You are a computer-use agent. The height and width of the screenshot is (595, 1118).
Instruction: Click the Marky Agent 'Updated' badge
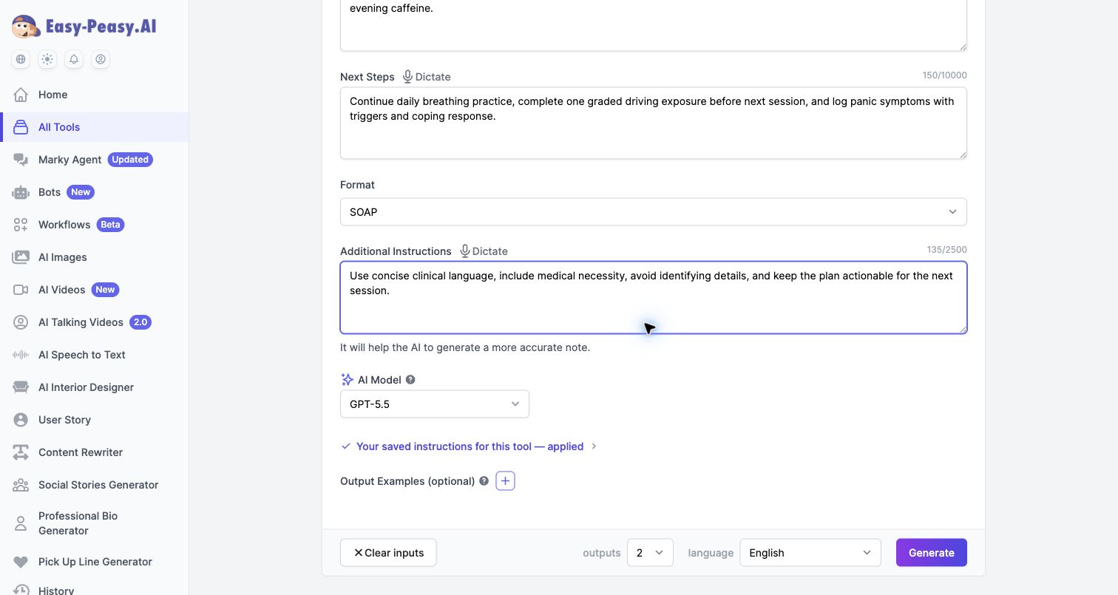point(130,160)
